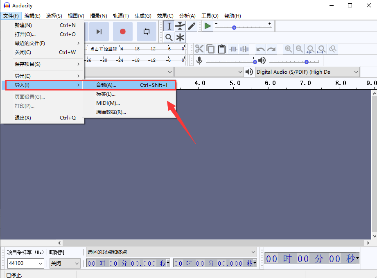The image size is (377, 278).
Task: Toggle the Loop playback button
Action: pos(146,31)
